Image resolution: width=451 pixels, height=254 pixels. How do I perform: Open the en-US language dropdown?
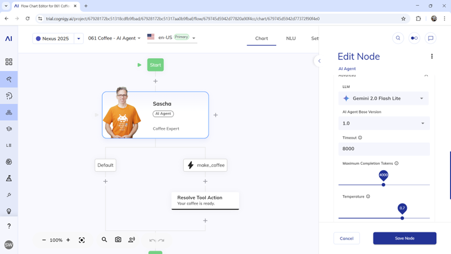tap(172, 37)
